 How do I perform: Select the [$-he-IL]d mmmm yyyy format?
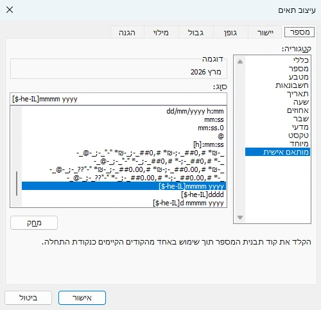pos(124,203)
